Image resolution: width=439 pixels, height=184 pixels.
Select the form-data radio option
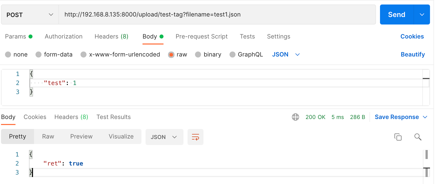[38, 54]
